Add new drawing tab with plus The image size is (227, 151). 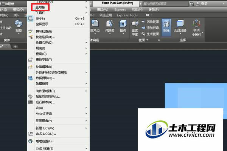15,46
